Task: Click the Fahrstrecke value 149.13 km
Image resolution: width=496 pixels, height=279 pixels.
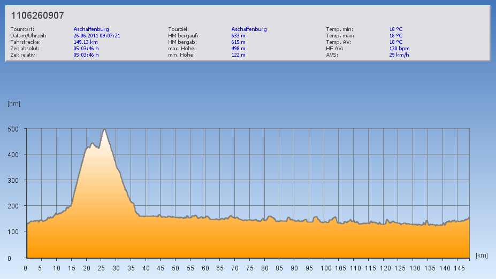Action: (86, 42)
